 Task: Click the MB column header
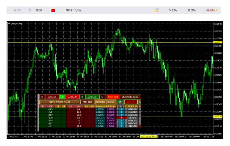point(50,106)
